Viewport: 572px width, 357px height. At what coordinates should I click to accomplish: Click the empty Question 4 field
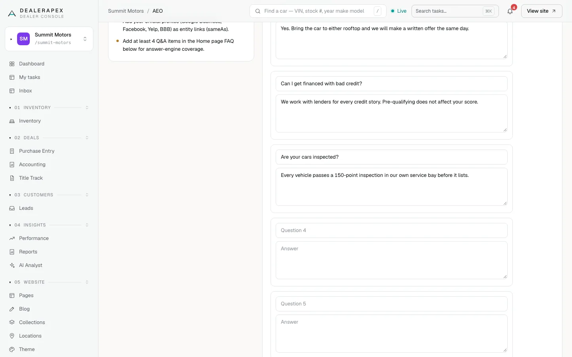tap(392, 230)
